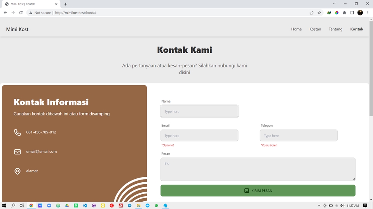The width and height of the screenshot is (373, 209).
Task: Open the Extensions puzzle piece menu
Action: (345, 13)
